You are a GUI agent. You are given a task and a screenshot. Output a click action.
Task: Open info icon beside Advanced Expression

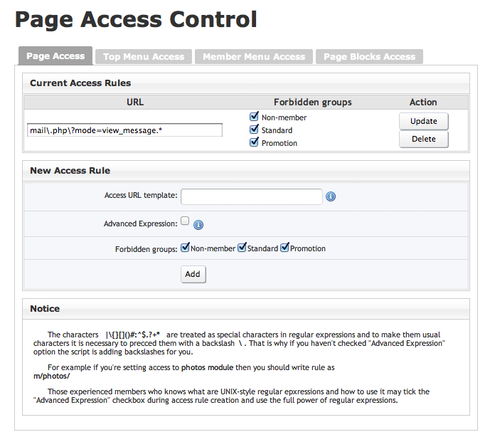click(x=198, y=225)
